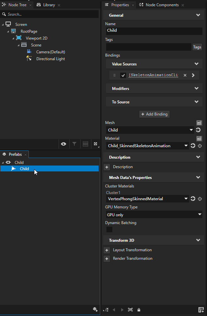Viewport: 207px width, 316px height.
Task: Lock the Properties panel
Action: [139, 310]
